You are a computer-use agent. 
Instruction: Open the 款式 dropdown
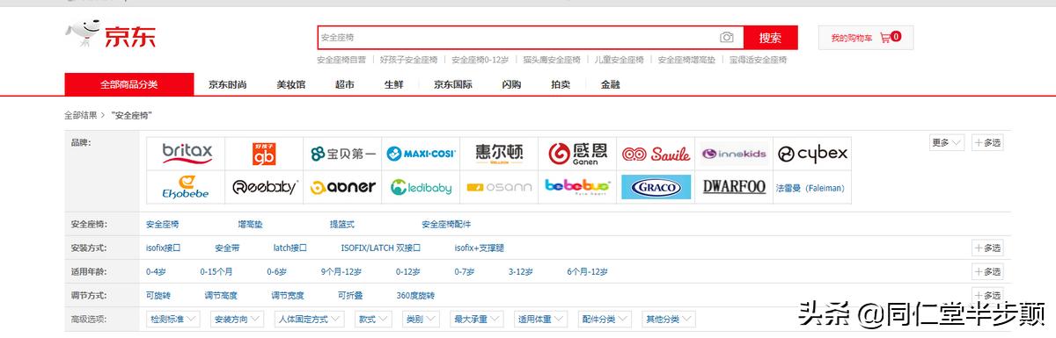(x=374, y=319)
